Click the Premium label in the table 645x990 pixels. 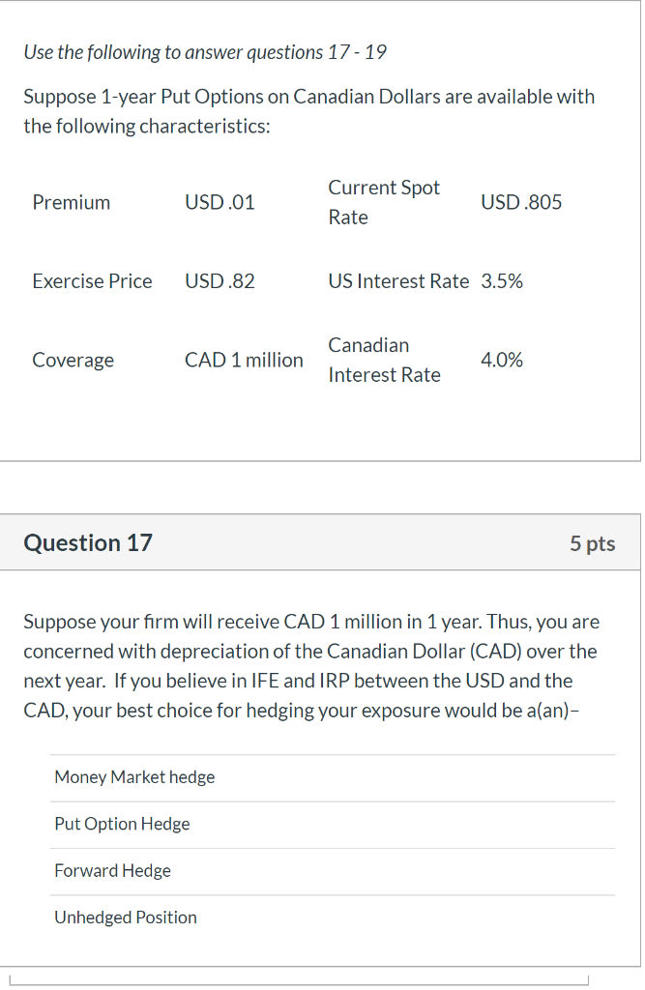[x=71, y=202]
